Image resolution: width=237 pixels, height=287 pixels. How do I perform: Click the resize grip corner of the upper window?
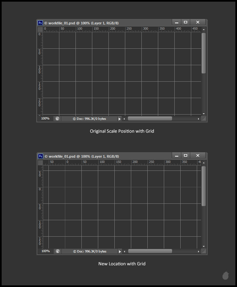[x=204, y=119]
